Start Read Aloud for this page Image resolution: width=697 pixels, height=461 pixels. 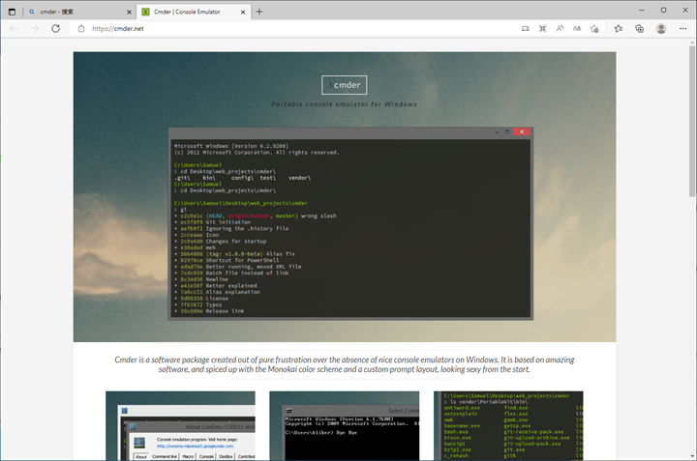[560, 28]
